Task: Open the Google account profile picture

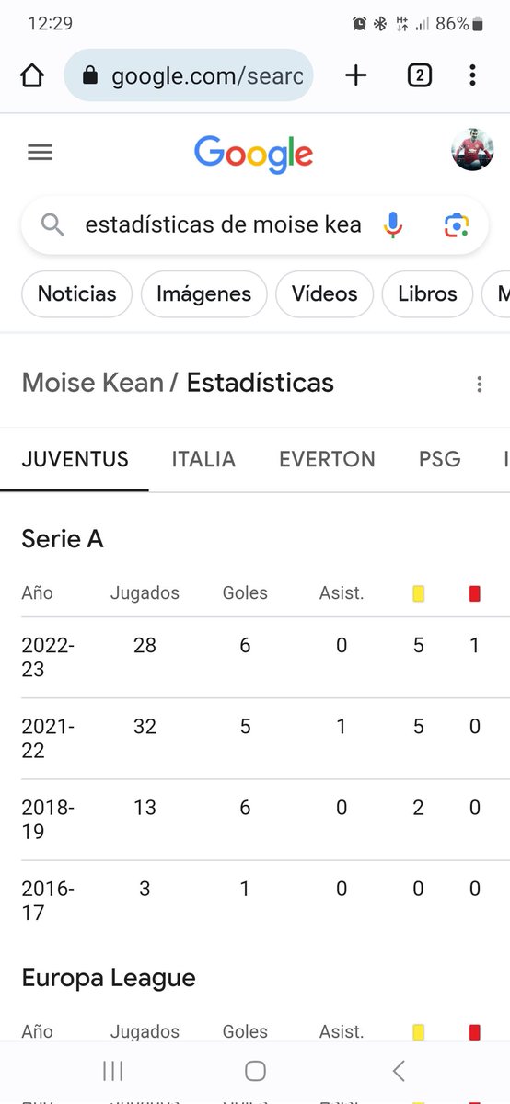Action: (472, 150)
